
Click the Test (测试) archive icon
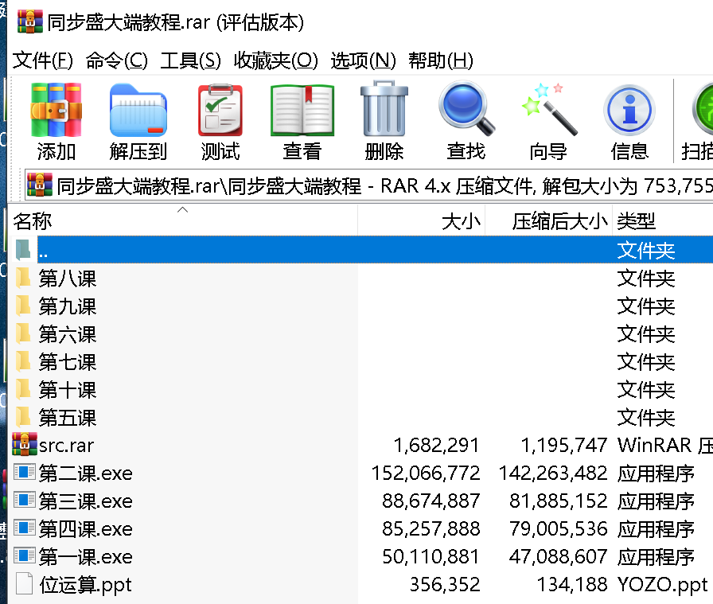click(220, 110)
